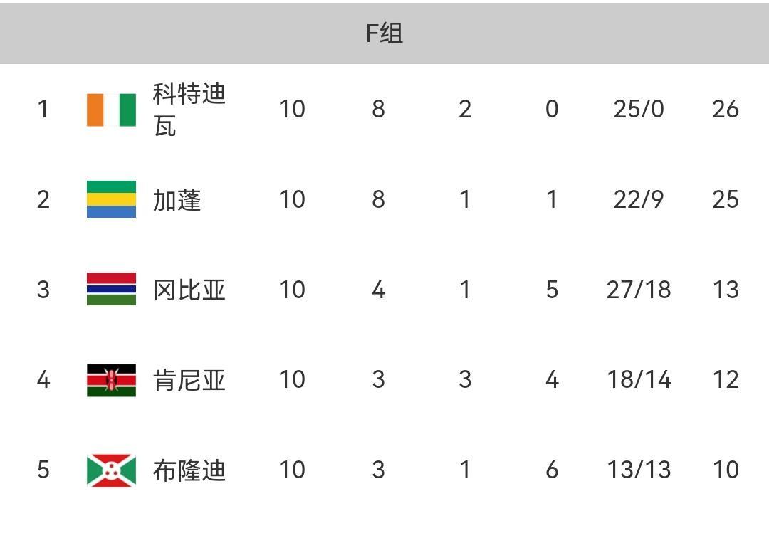Open team 科特迪瓦 name link
Screen dimensions: 769x543
[x=189, y=110]
